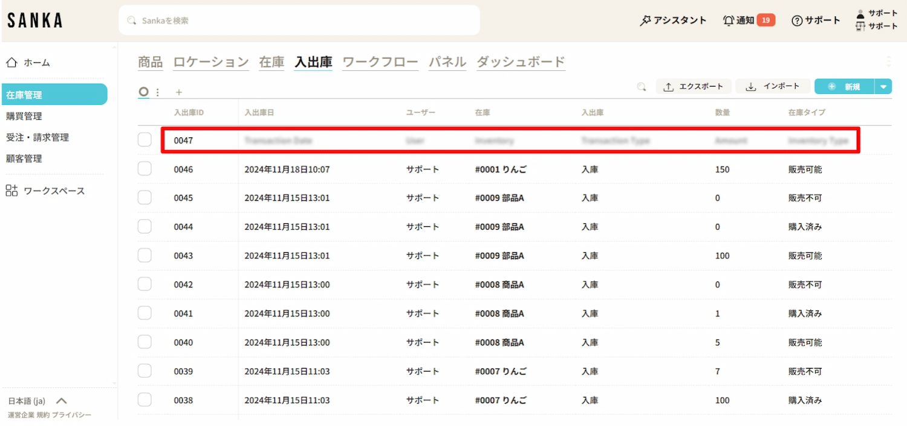
Task: Switch to the ワークフロー tab
Action: click(x=380, y=62)
